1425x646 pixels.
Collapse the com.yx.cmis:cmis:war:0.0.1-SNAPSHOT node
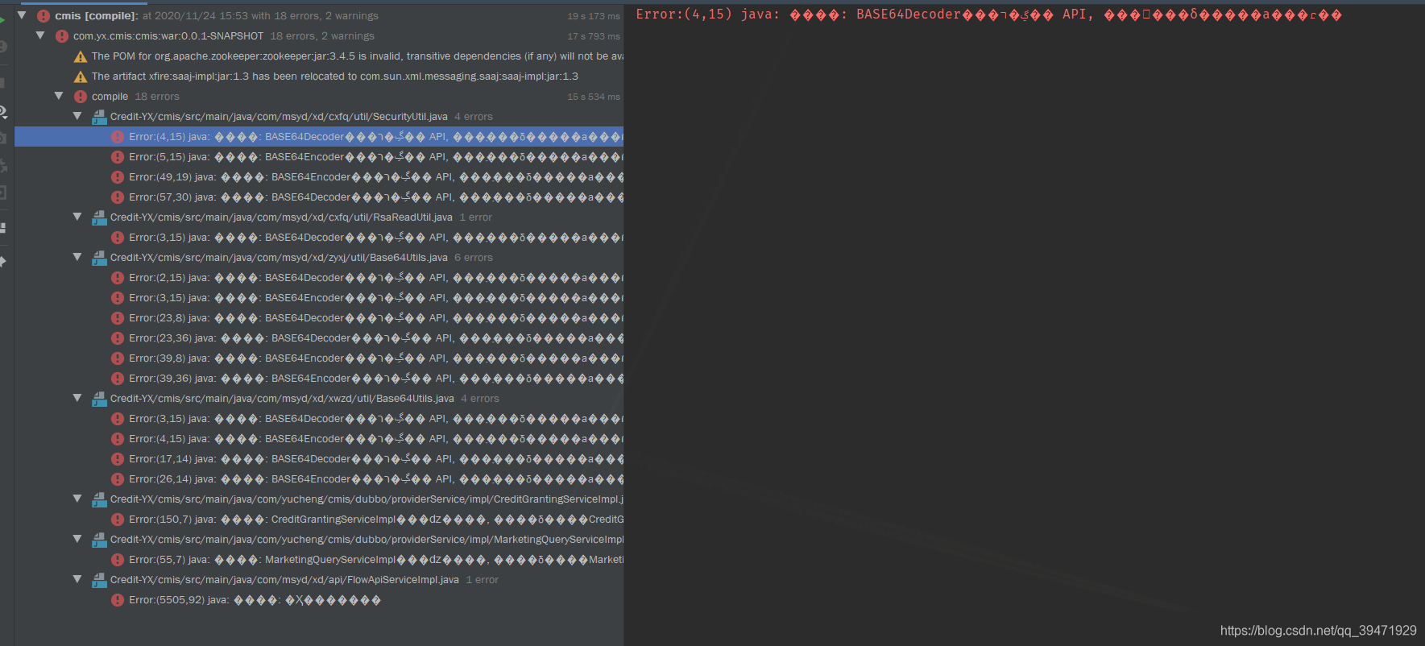click(40, 35)
